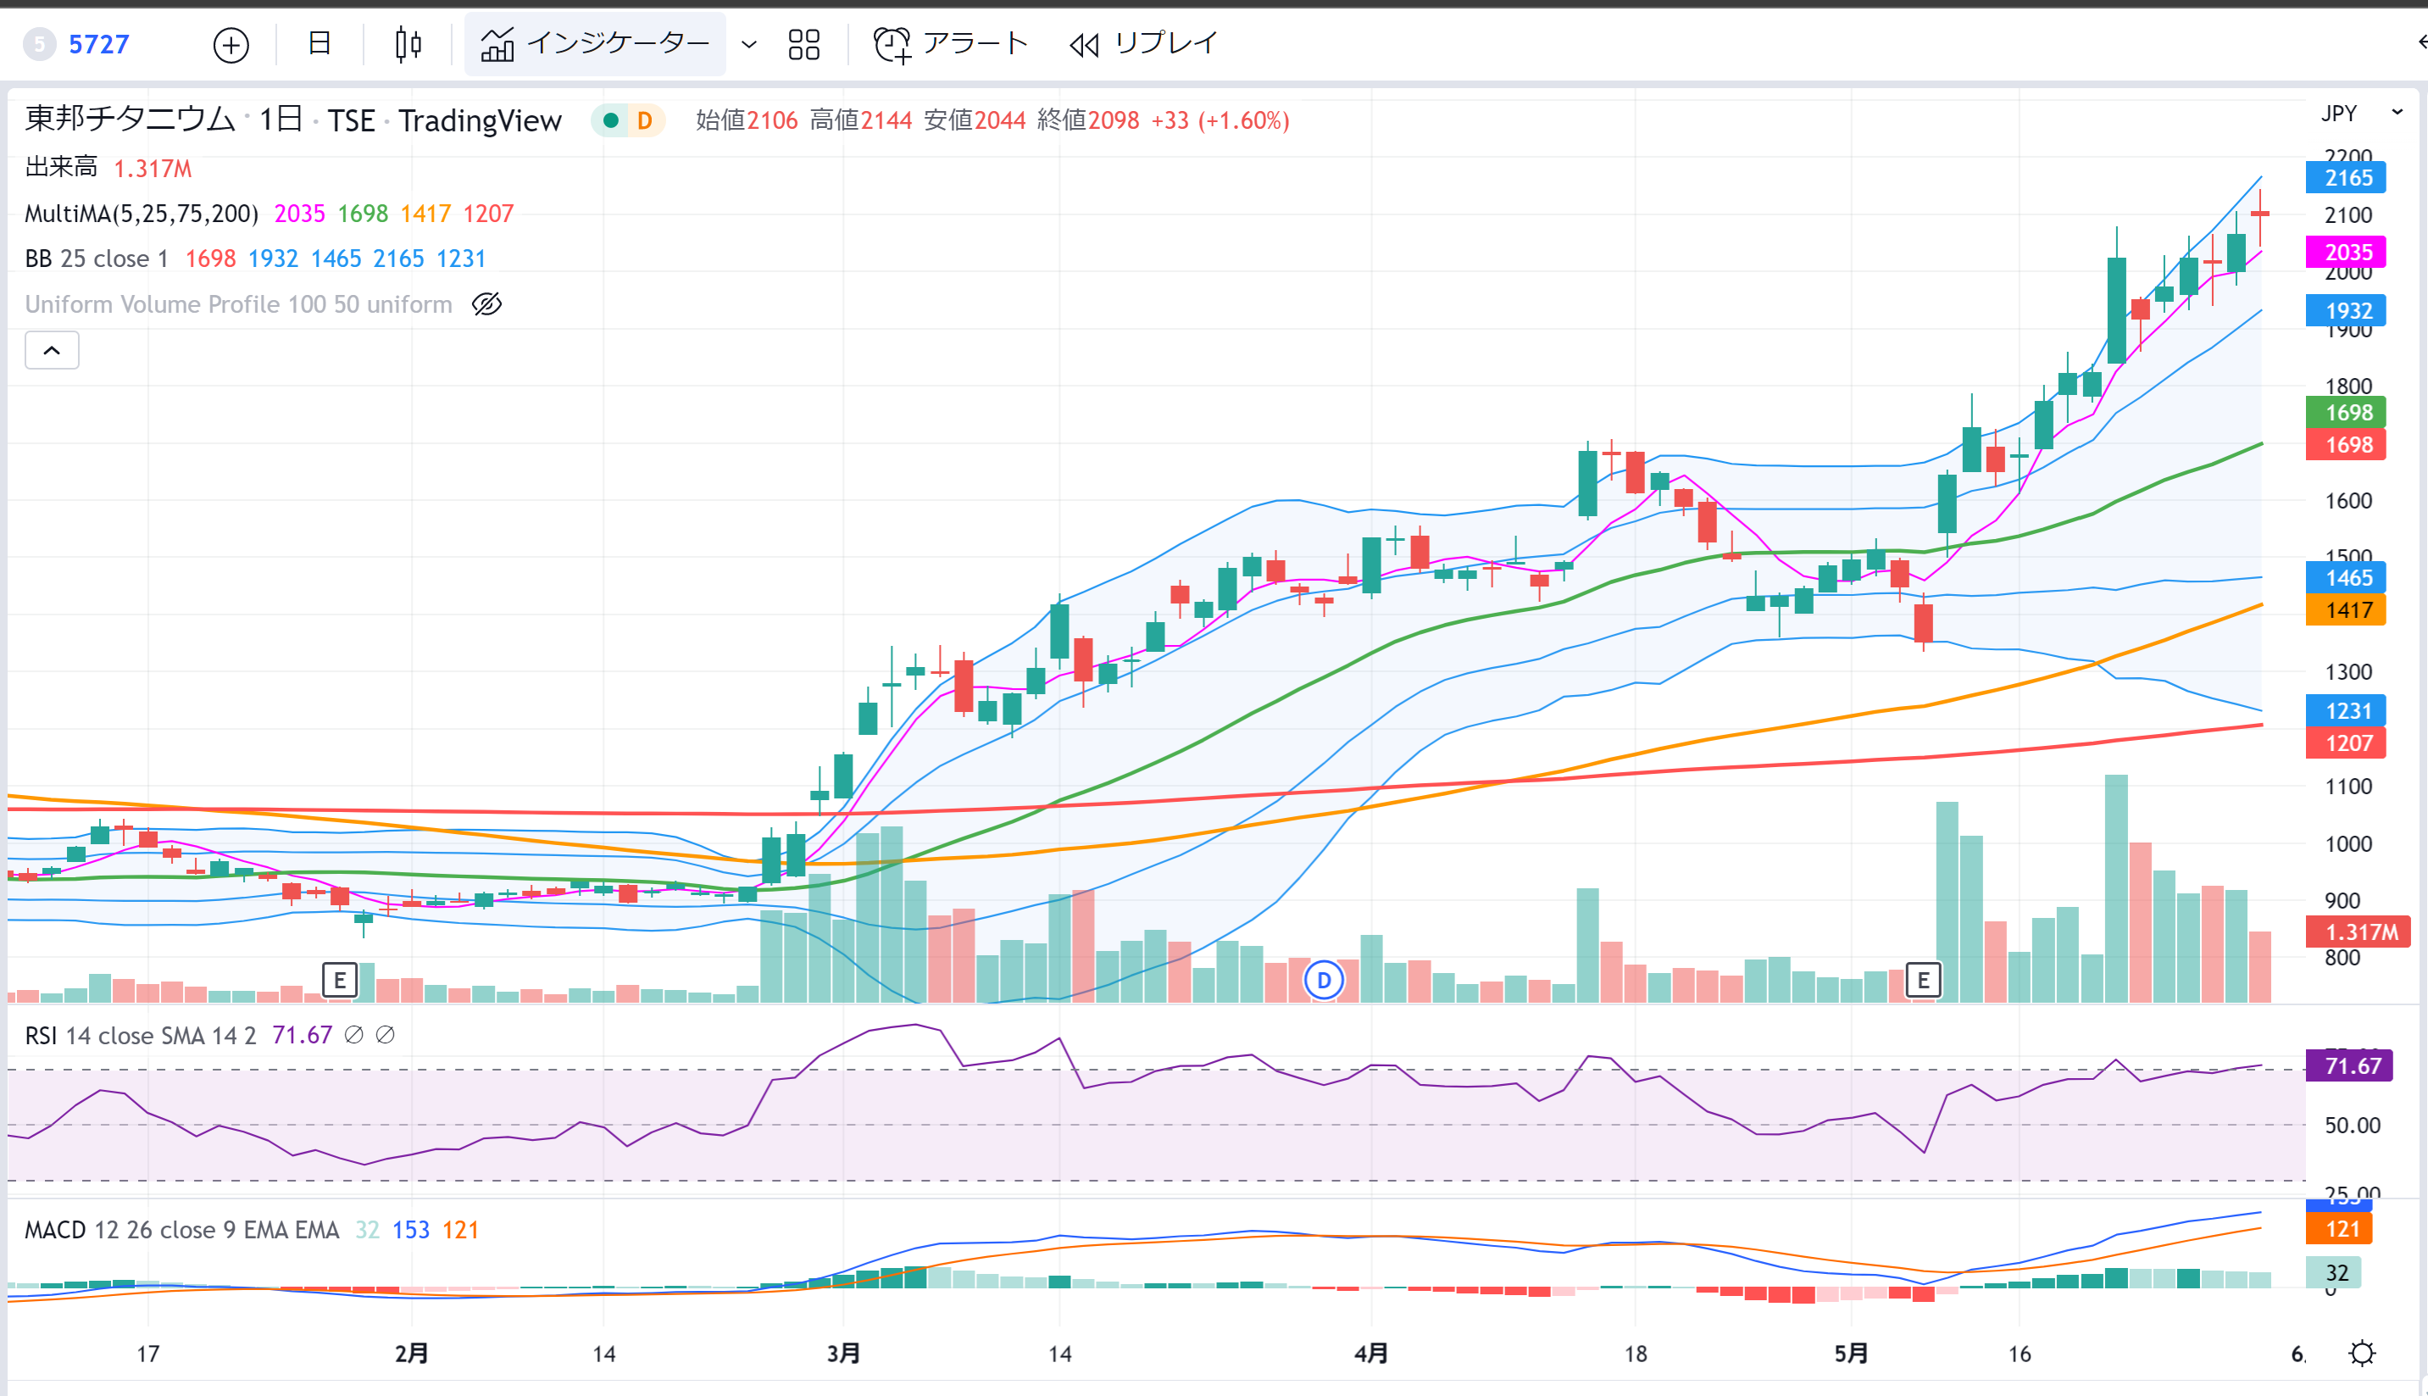Click the dividend D marker near April
This screenshot has width=2428, height=1396.
pyautogui.click(x=1324, y=980)
